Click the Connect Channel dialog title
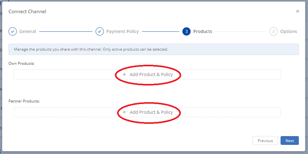Viewport: 308px width, 154px height. click(27, 12)
